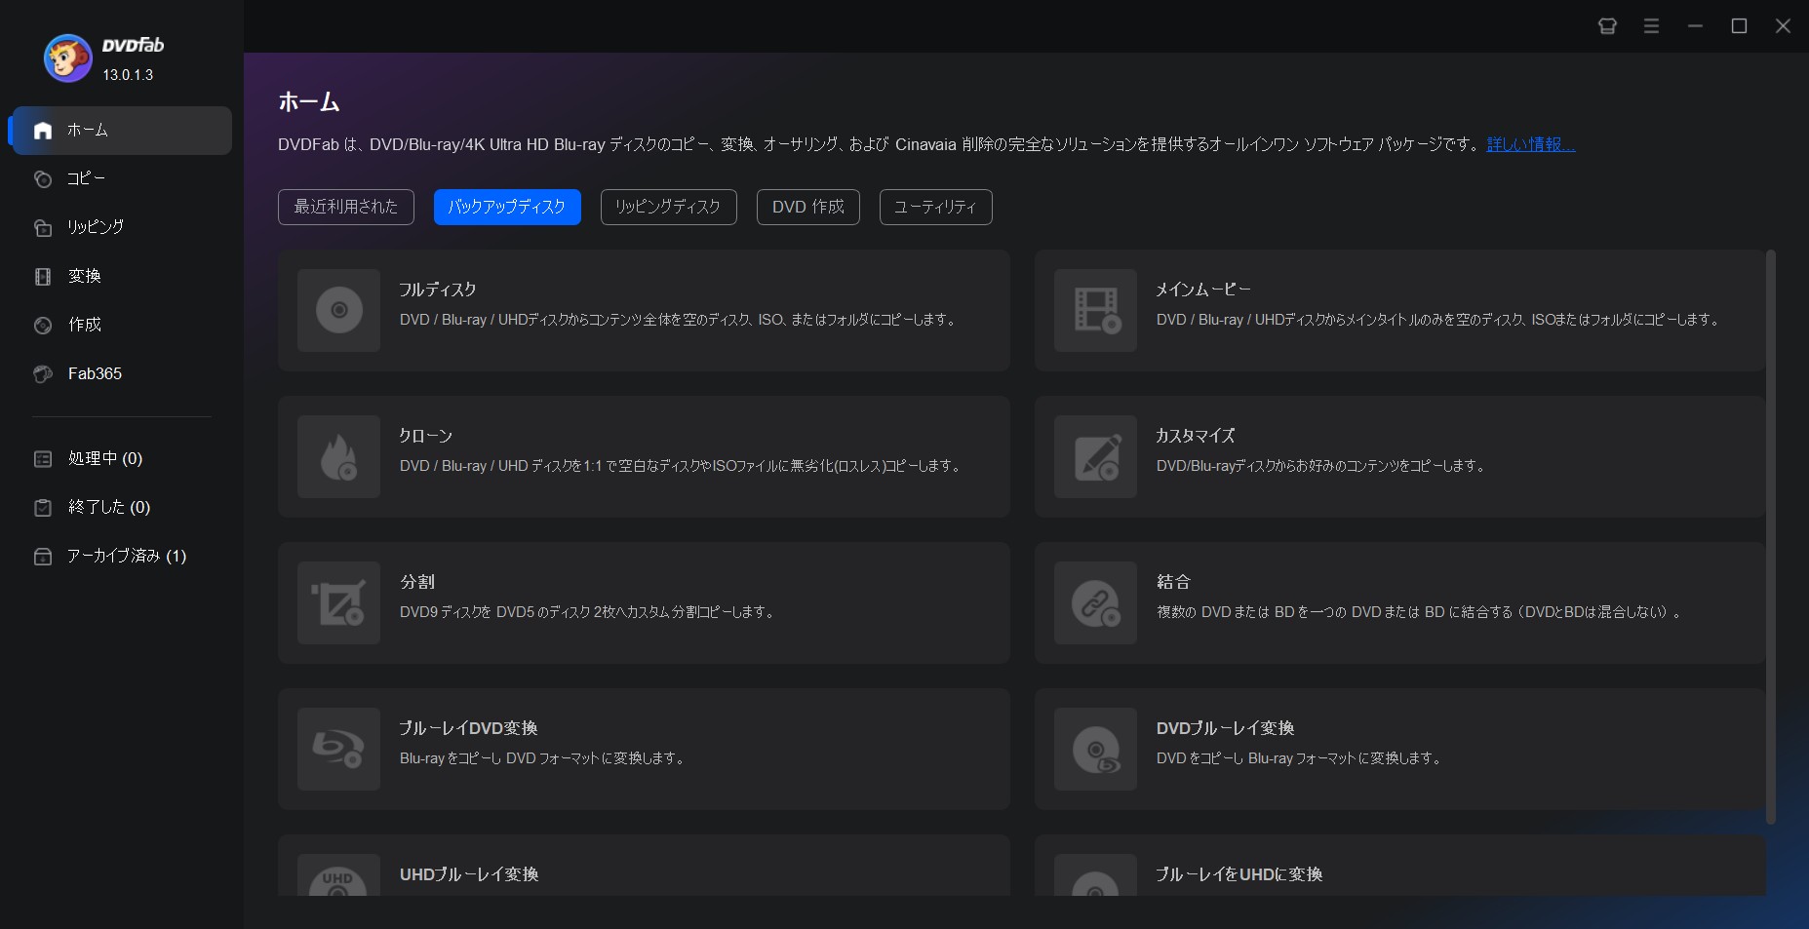This screenshot has height=929, width=1809.
Task: Choose the 結合 card title
Action: point(1173,582)
